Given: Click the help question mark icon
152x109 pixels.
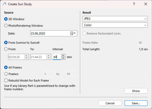Looking at the screenshot, I should click(134, 4).
